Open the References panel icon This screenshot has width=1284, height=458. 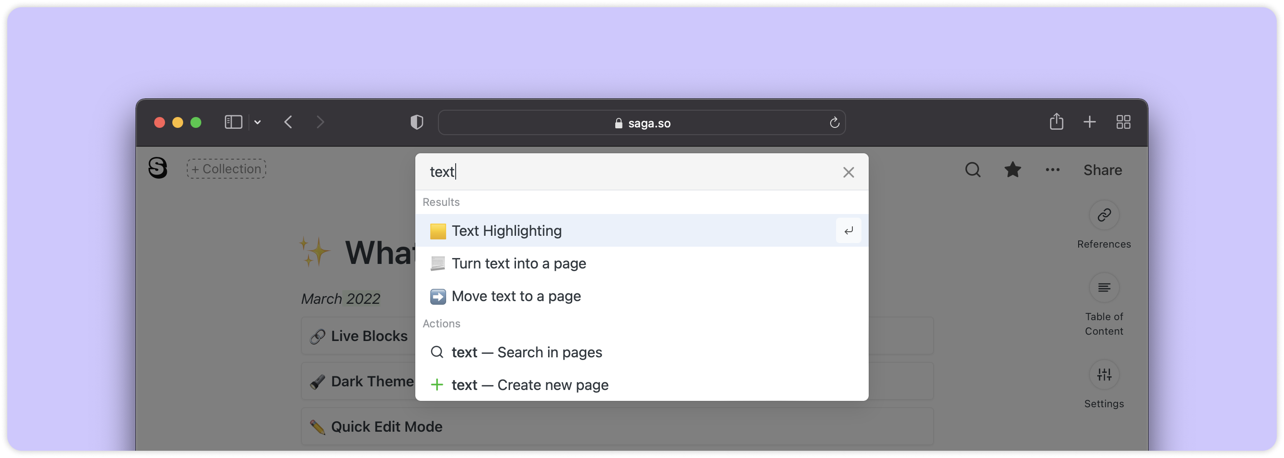[1104, 215]
